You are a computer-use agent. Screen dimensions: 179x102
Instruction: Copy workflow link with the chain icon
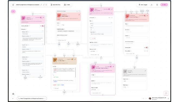pos(44,5)
